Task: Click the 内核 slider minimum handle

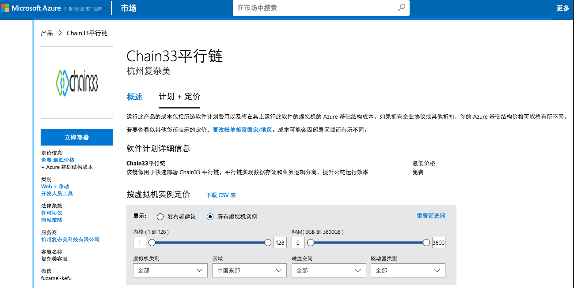Action: coord(152,243)
